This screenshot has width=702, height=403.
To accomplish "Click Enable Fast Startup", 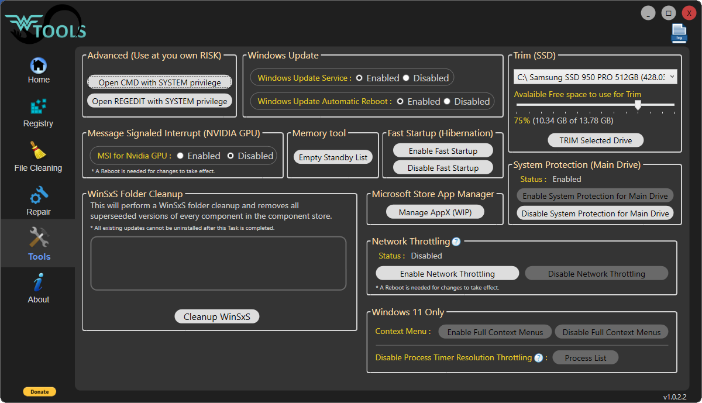I will pos(443,151).
